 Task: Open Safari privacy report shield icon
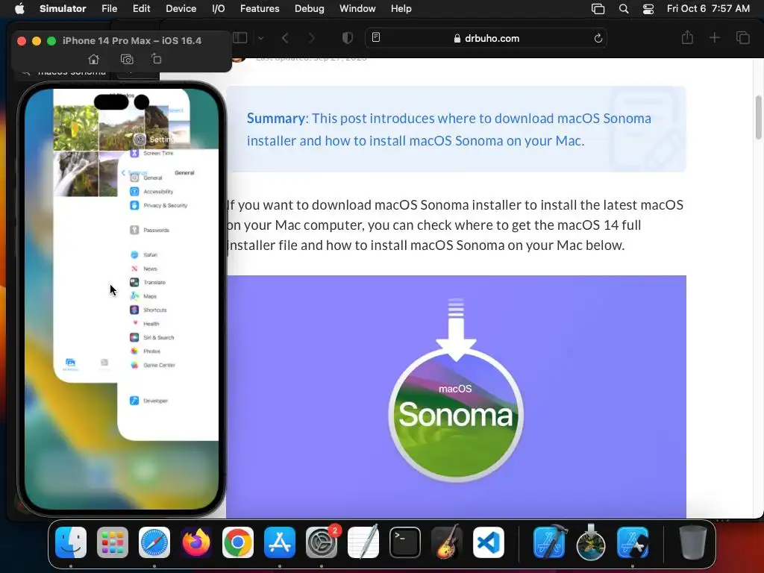pos(348,38)
